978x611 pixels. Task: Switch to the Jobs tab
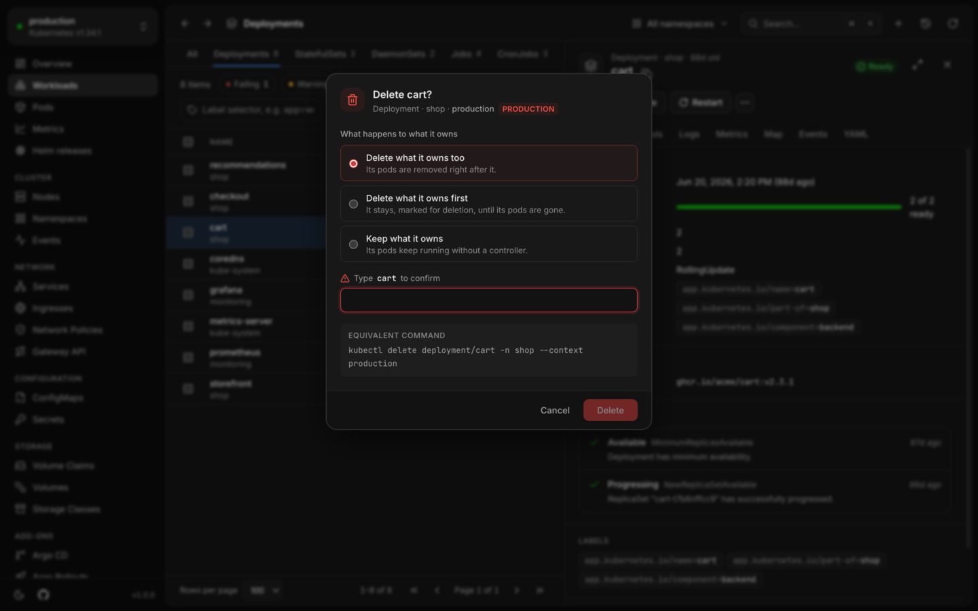coord(466,54)
